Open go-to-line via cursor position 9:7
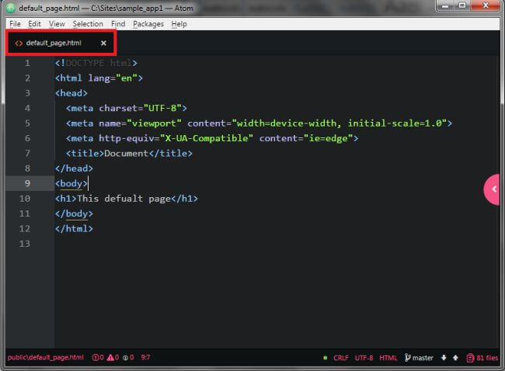 click(145, 358)
